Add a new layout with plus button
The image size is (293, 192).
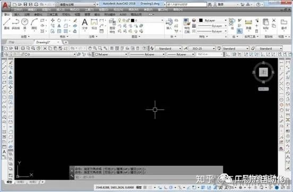42,182
